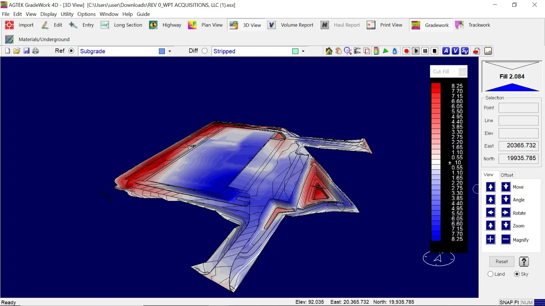The width and height of the screenshot is (545, 306).
Task: Select the Diff radio button
Action: click(205, 51)
